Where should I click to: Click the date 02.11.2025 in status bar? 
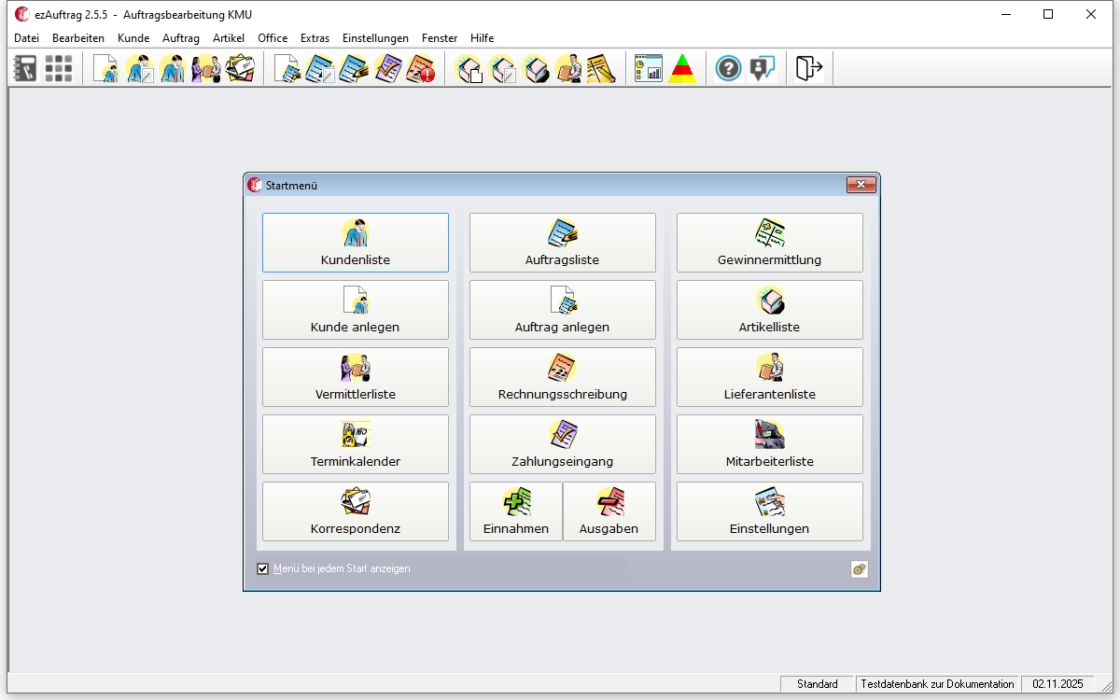1057,684
